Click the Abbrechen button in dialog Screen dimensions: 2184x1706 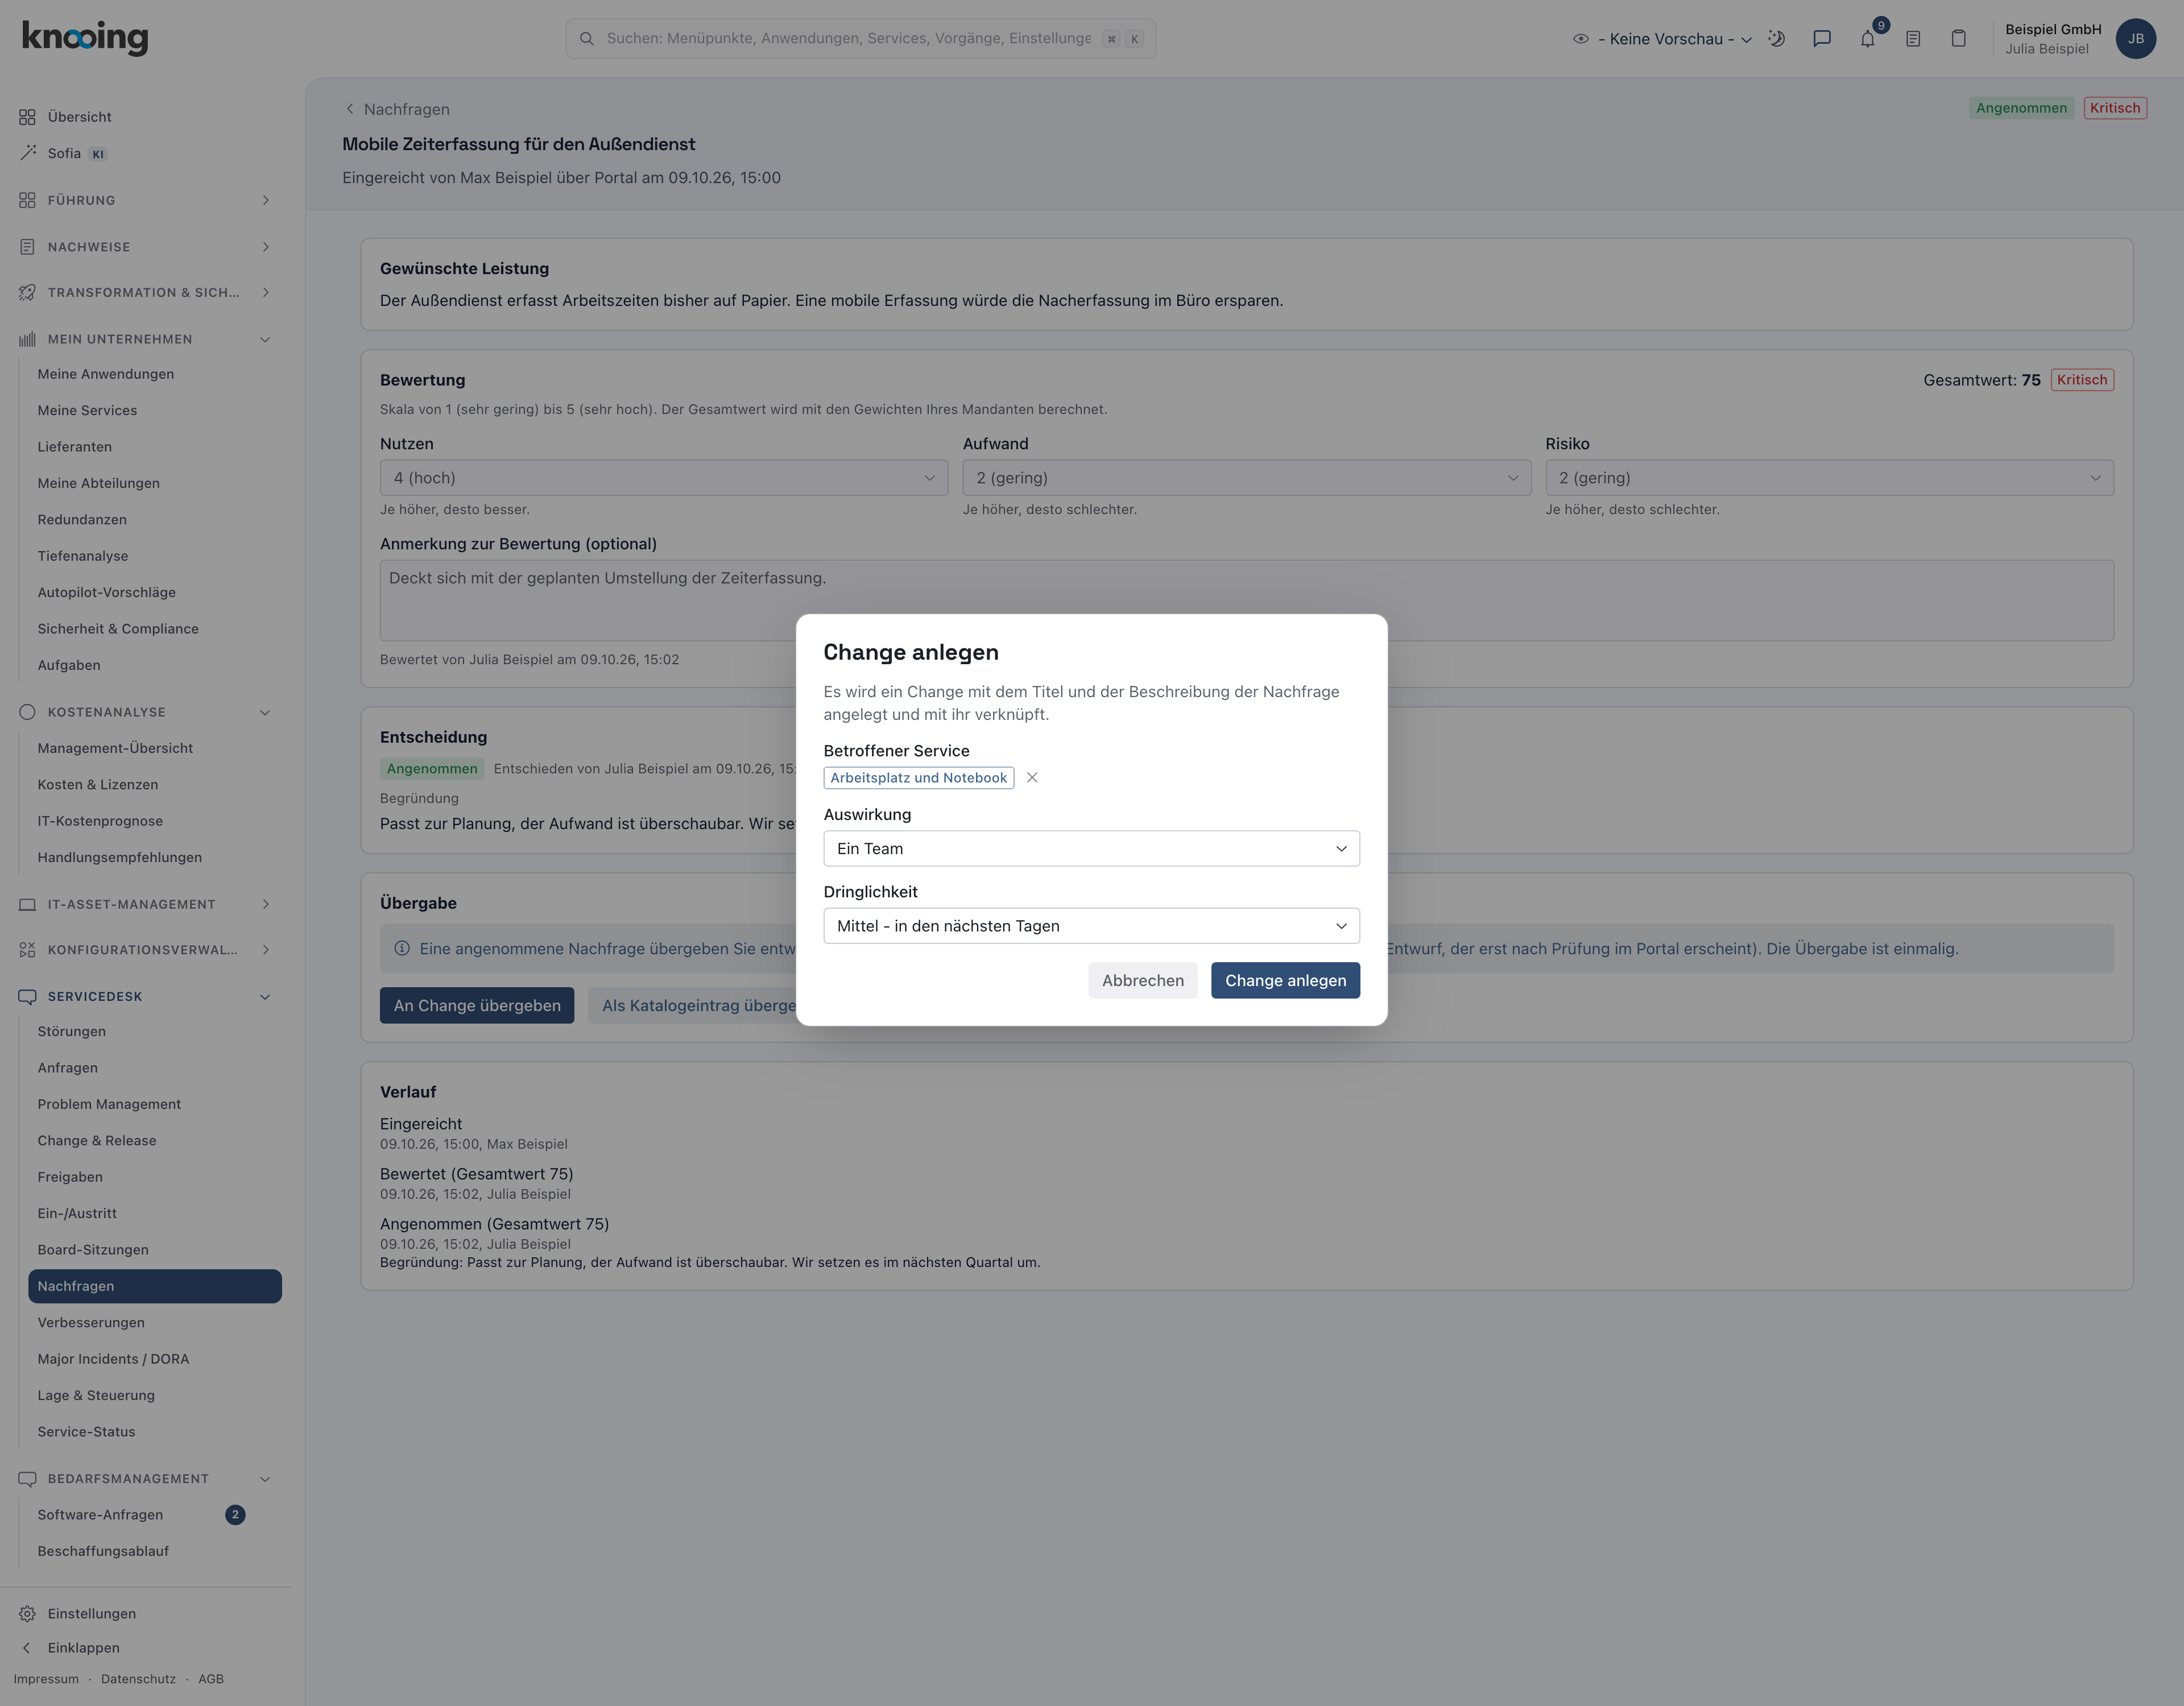point(1142,980)
